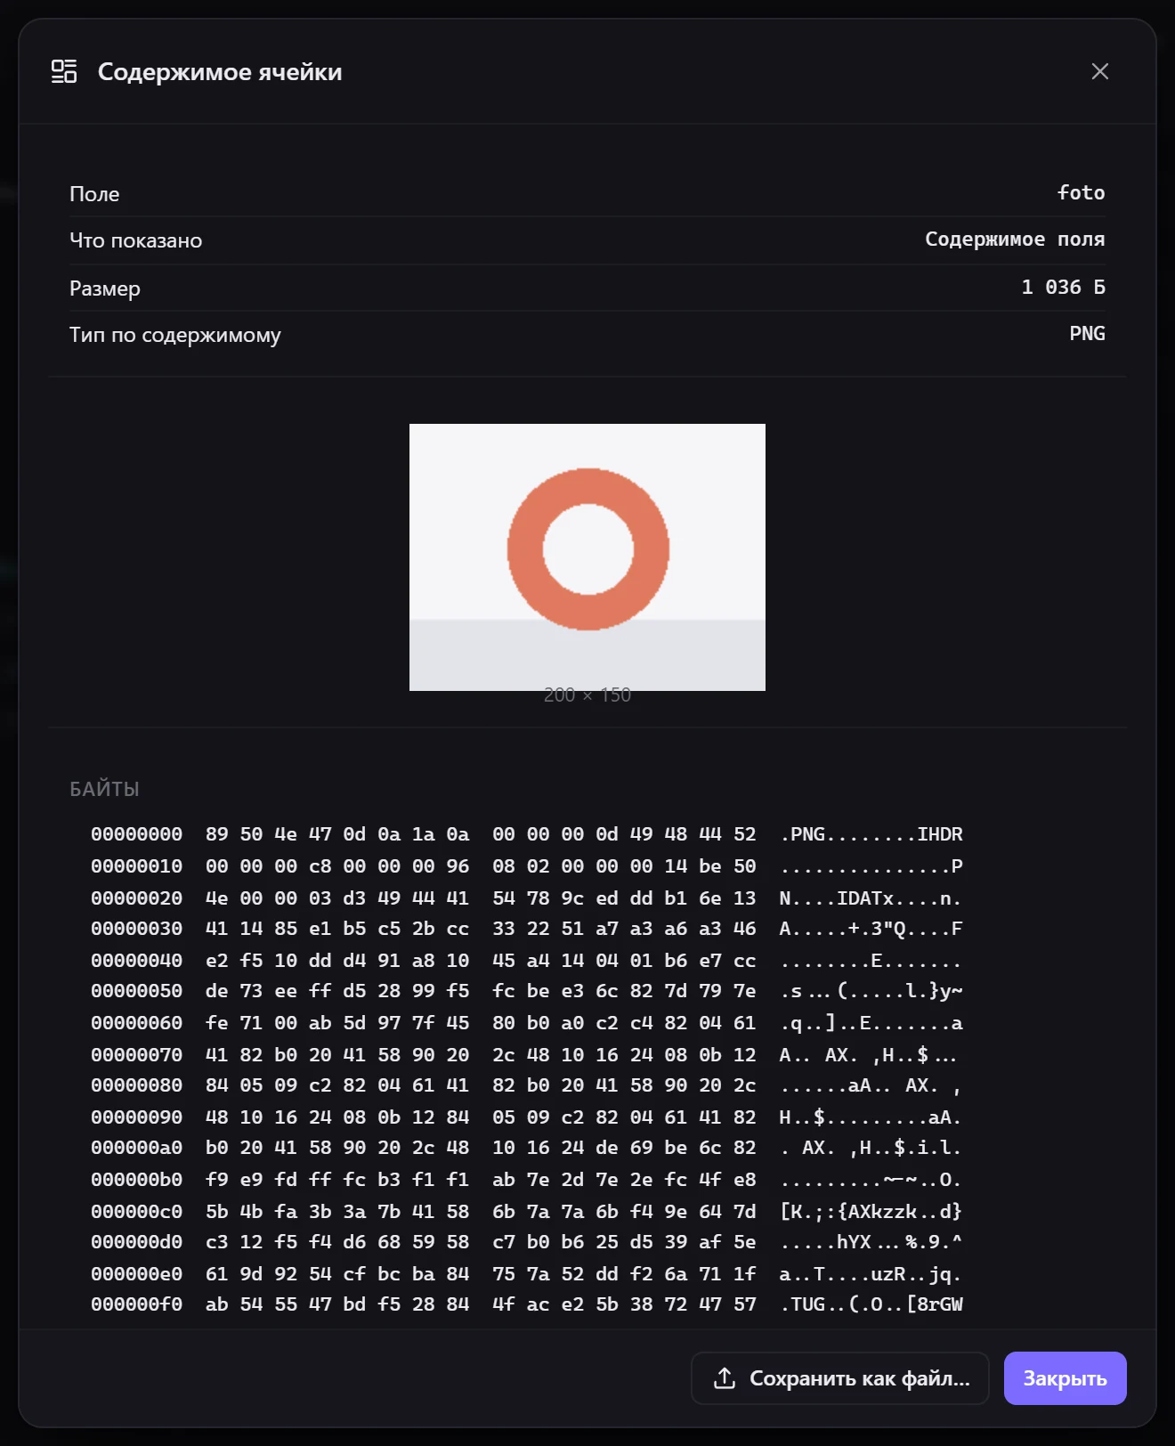Click the Закрыть button
Screen dimensions: 1175x1446
(x=1065, y=1378)
